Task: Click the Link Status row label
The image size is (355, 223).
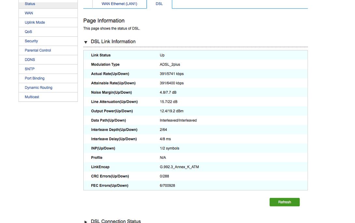Action: pos(101,55)
